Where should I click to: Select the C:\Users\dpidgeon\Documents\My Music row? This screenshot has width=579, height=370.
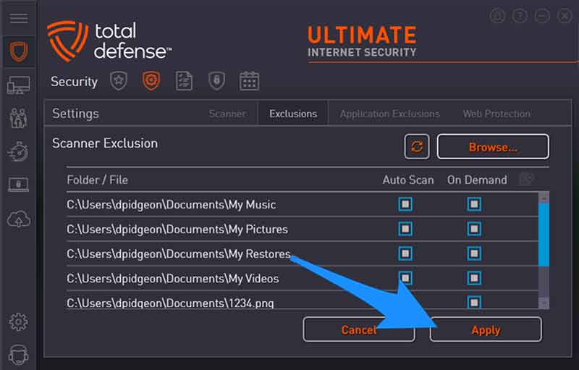(x=302, y=204)
